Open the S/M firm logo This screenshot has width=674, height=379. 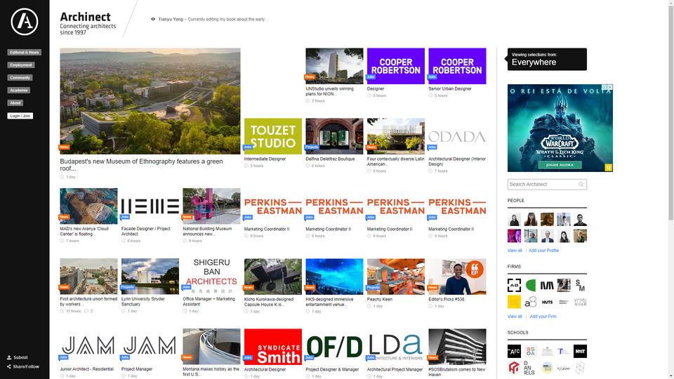(580, 285)
